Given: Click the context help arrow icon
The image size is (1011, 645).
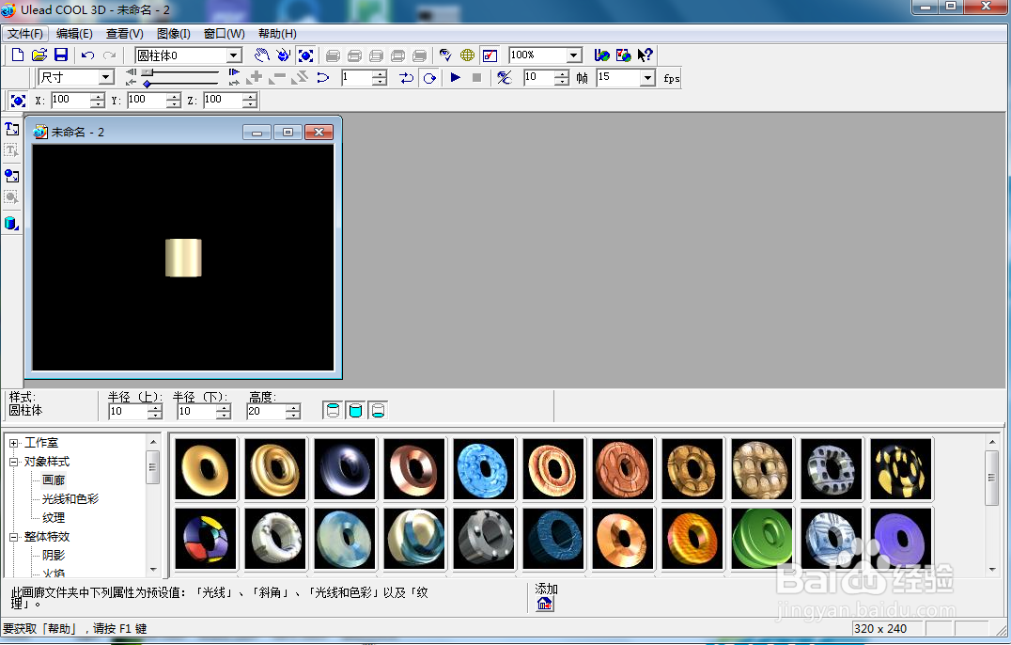Looking at the screenshot, I should coord(645,55).
